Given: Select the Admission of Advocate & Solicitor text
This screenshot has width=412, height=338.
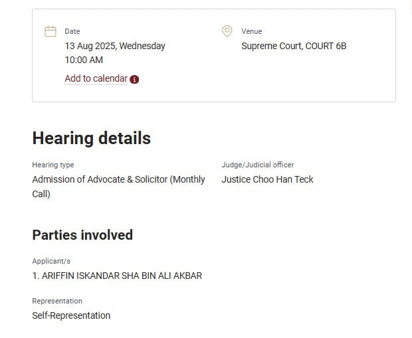Looking at the screenshot, I should 100,179.
